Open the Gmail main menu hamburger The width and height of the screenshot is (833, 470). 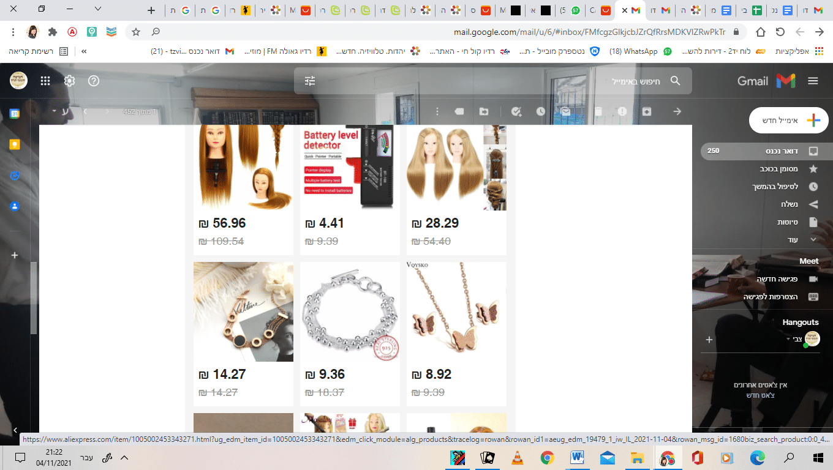click(x=813, y=81)
